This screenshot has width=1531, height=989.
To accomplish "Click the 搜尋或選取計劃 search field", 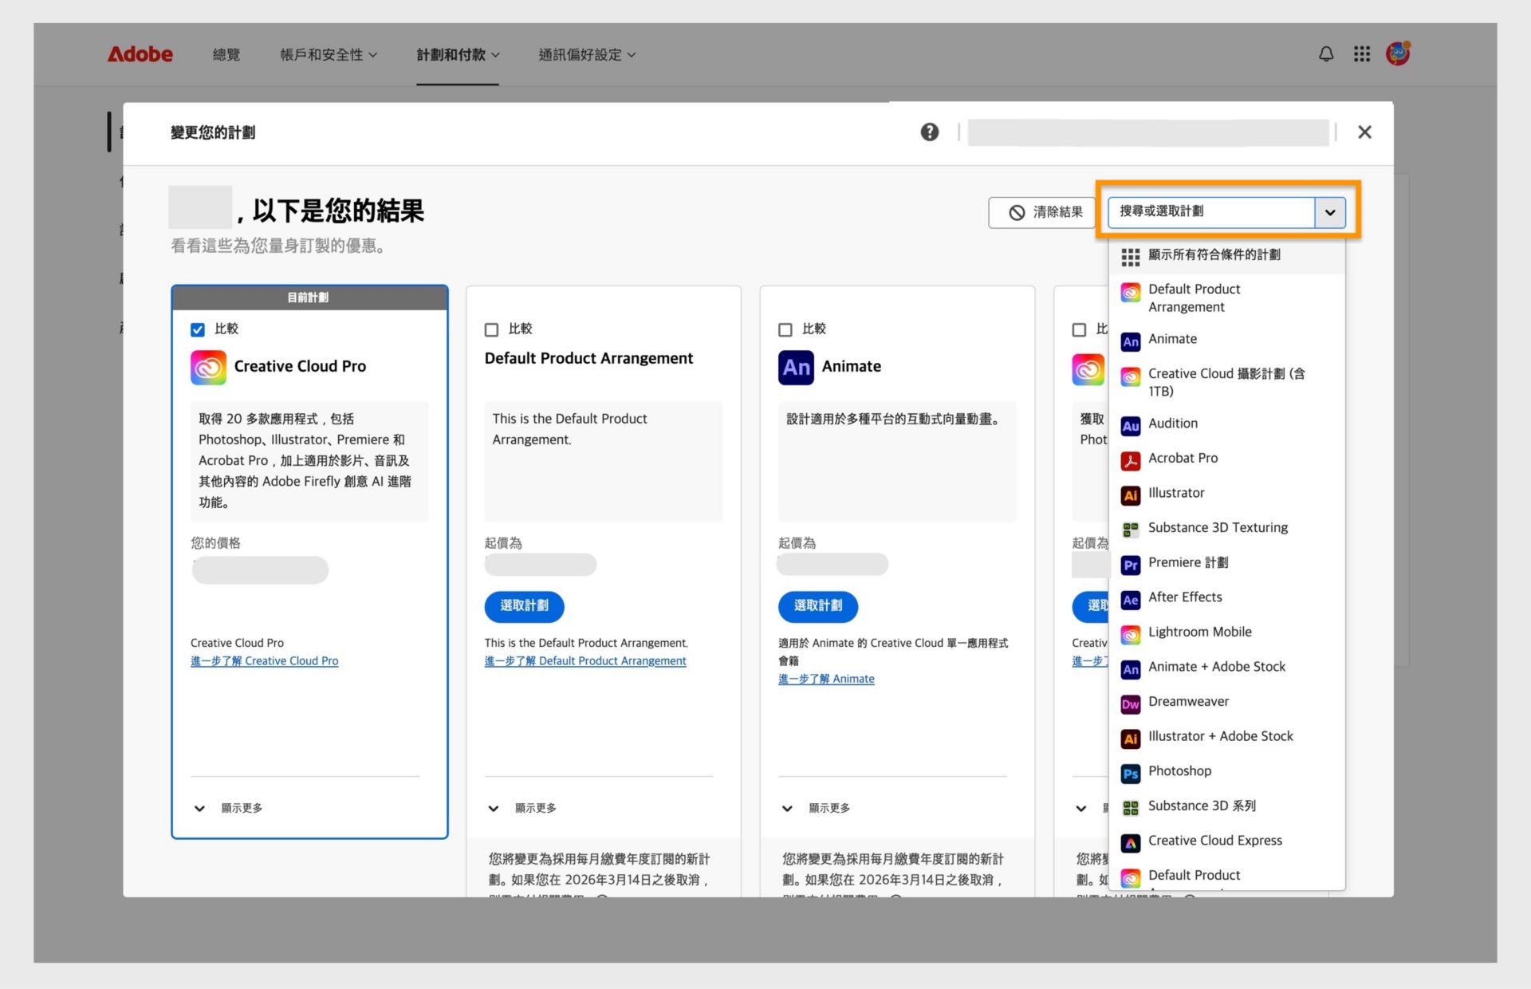I will point(1210,212).
